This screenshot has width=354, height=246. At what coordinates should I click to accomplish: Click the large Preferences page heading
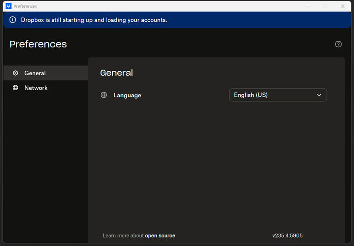38,44
